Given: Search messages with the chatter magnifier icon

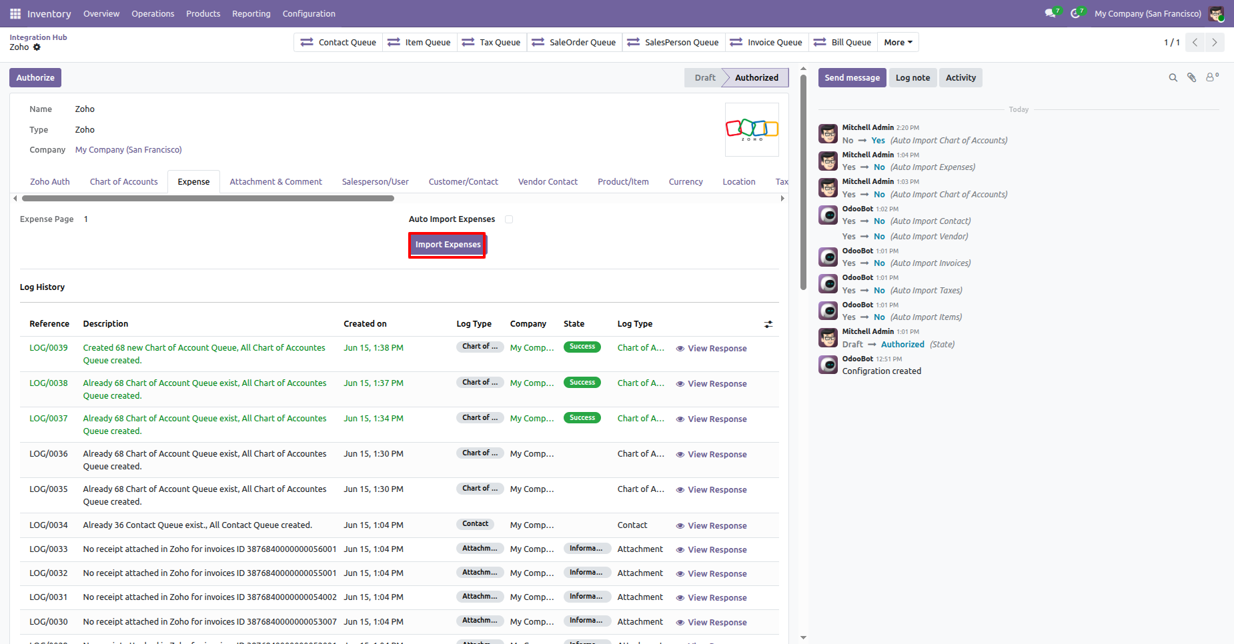Looking at the screenshot, I should click(1173, 78).
